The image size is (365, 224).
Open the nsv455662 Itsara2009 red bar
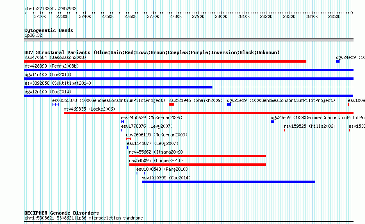tap(197, 156)
